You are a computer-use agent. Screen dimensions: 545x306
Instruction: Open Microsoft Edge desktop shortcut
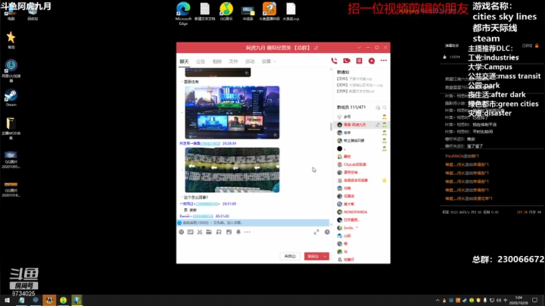point(183,14)
